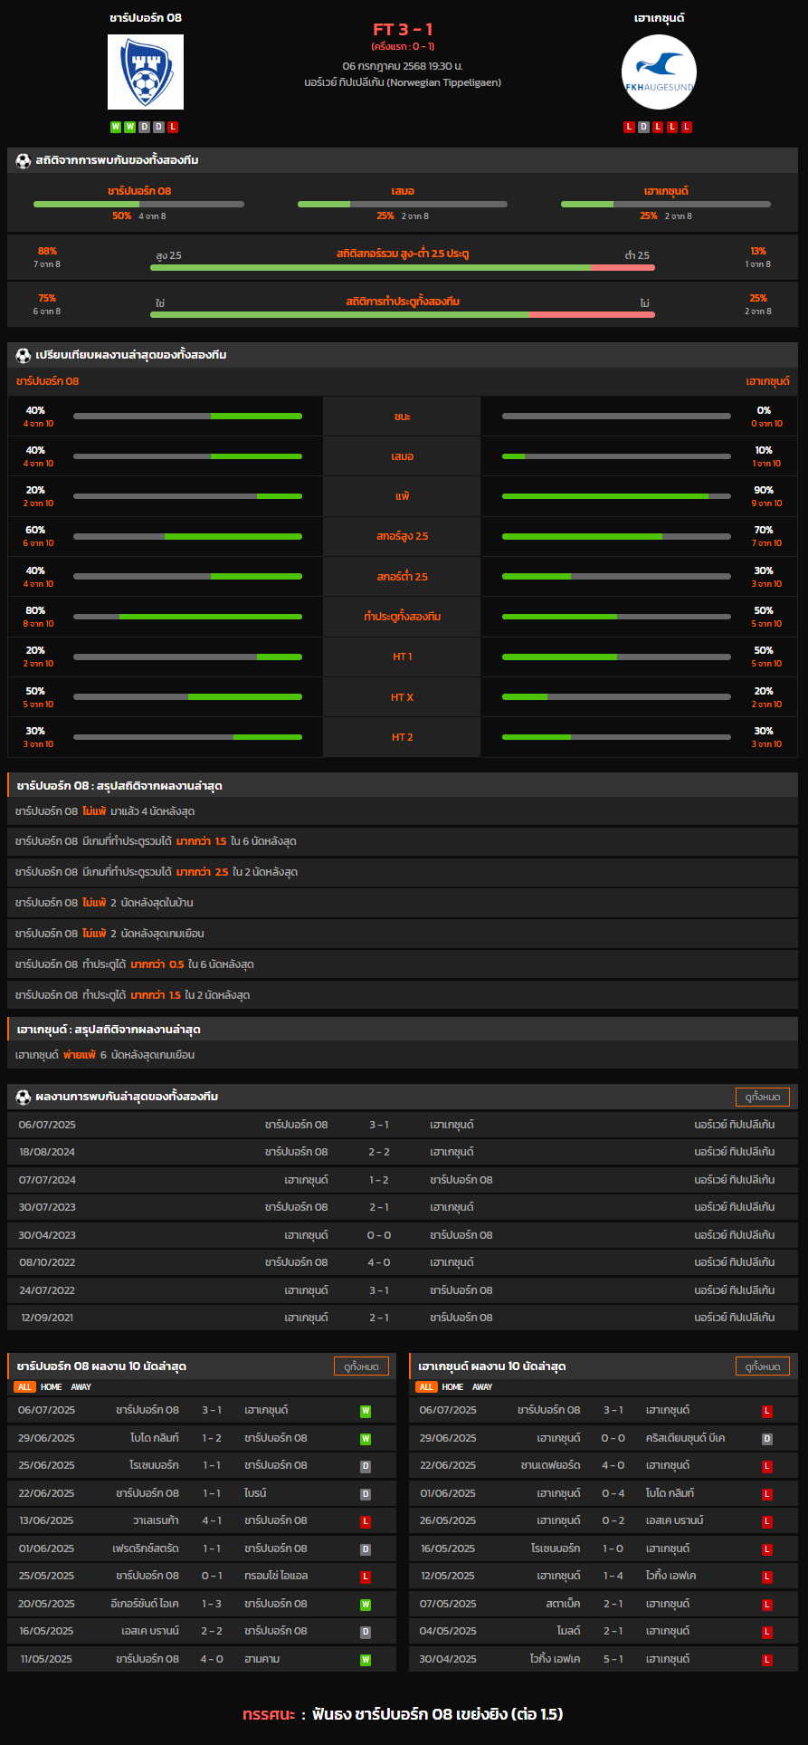Click the soccer ball icon beside เปรียบเทียบผลงานล่าสุดของทั้งสองทีม

pyautogui.click(x=24, y=355)
